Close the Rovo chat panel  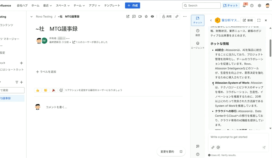pyautogui.click(x=266, y=20)
